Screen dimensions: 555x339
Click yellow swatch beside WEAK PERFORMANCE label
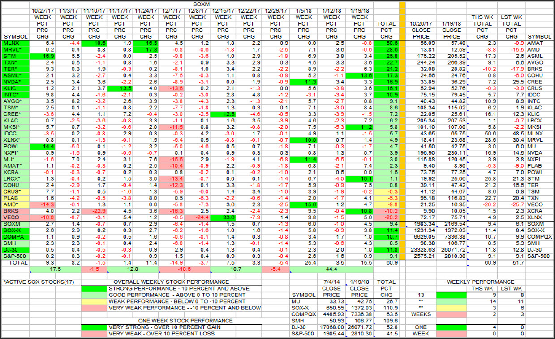pyautogui.click(x=94, y=301)
